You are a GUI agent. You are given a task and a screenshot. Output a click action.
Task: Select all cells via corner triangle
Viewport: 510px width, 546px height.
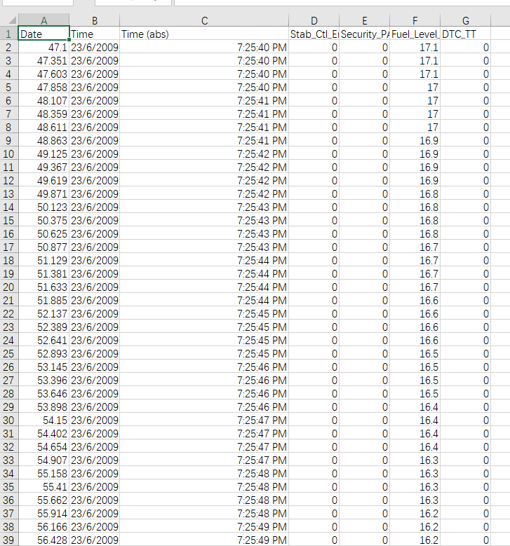click(x=9, y=20)
